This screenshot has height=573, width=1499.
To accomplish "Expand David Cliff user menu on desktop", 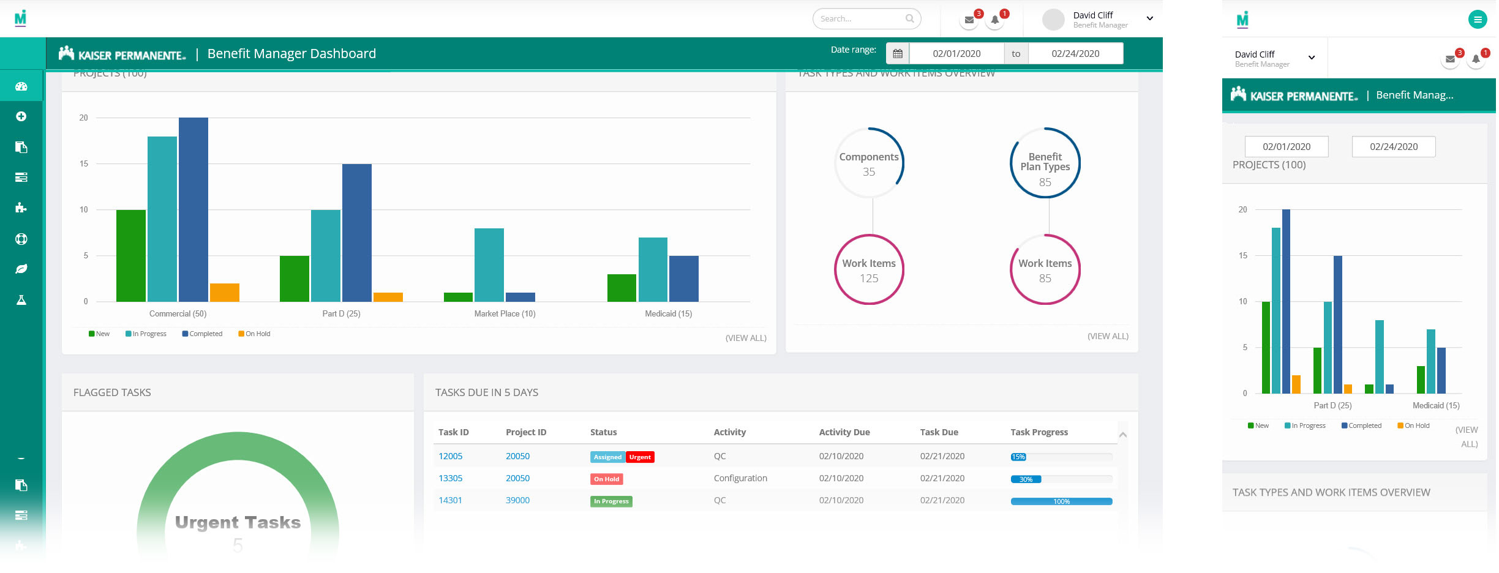I will (x=1150, y=18).
